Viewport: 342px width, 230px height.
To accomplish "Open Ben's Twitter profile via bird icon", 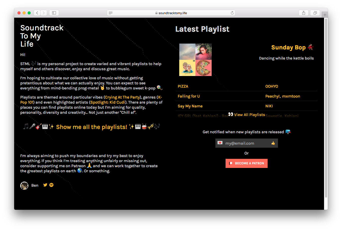I will (45, 185).
